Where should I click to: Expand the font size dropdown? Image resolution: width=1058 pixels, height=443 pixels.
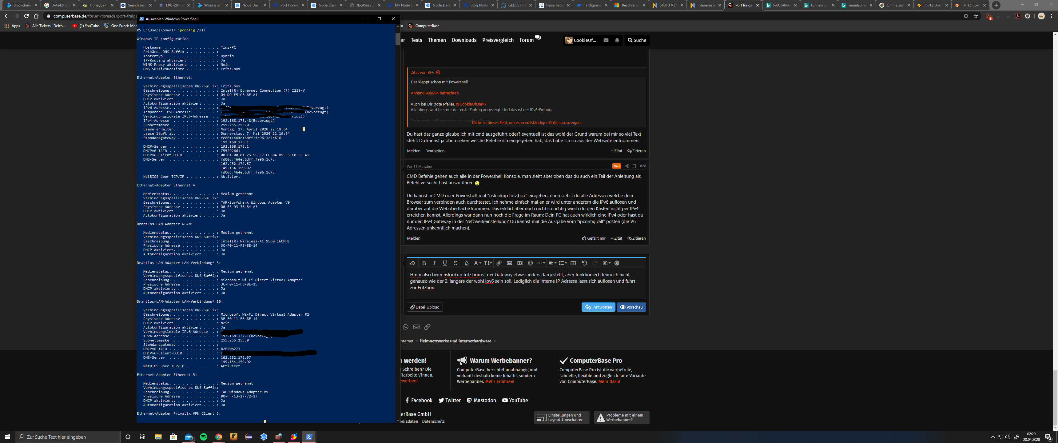click(487, 263)
